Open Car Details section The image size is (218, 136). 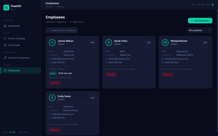[21, 45]
